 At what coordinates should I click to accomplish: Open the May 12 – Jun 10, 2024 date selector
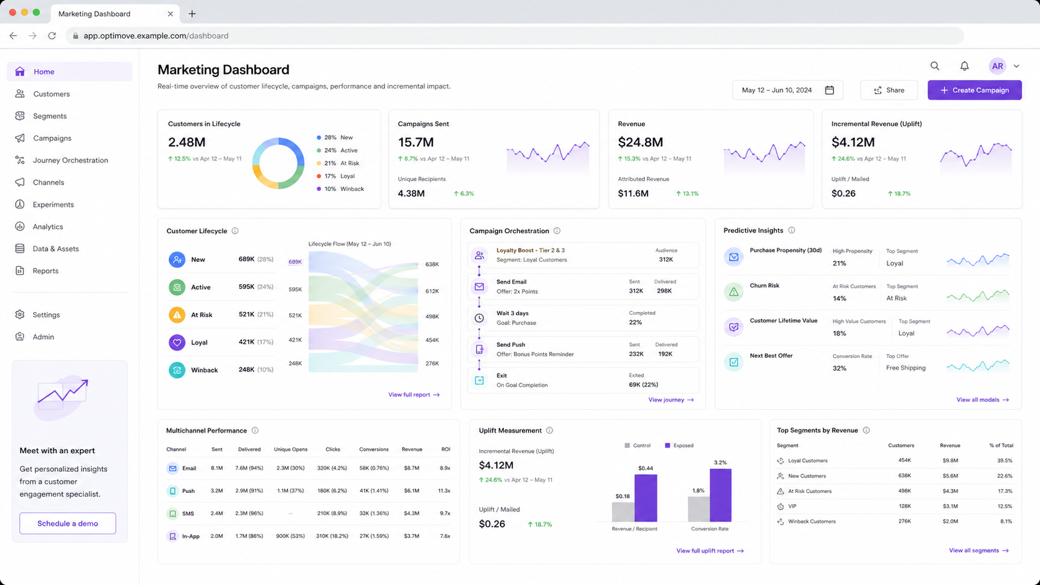(787, 90)
